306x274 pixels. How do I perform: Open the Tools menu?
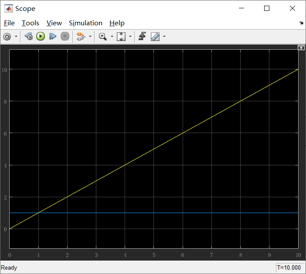(30, 23)
